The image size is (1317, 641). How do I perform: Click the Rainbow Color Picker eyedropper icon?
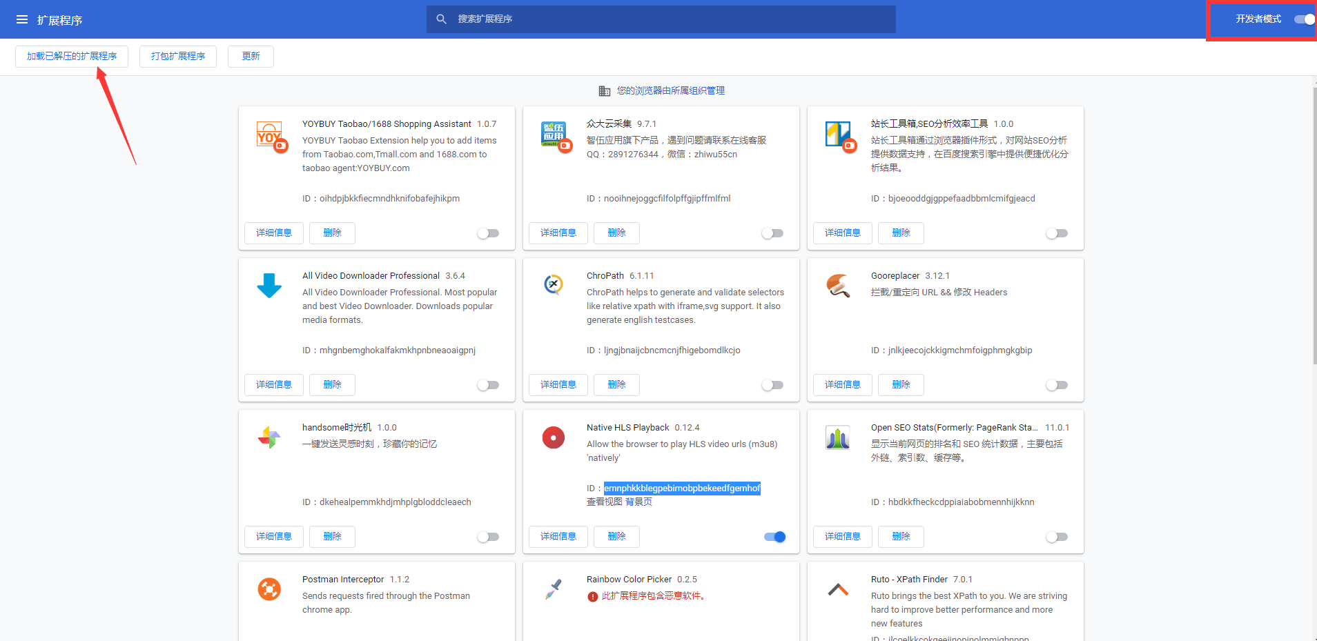(554, 589)
